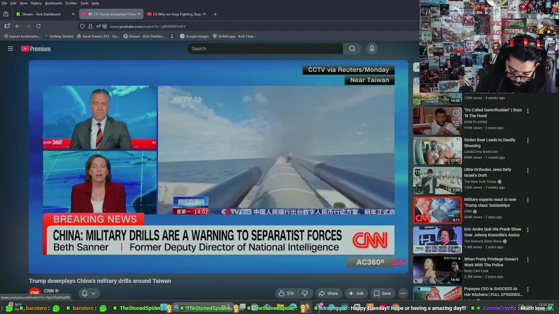Open more actions ellipsis next to Save
Image resolution: width=559 pixels, height=314 pixels.
pyautogui.click(x=403, y=294)
